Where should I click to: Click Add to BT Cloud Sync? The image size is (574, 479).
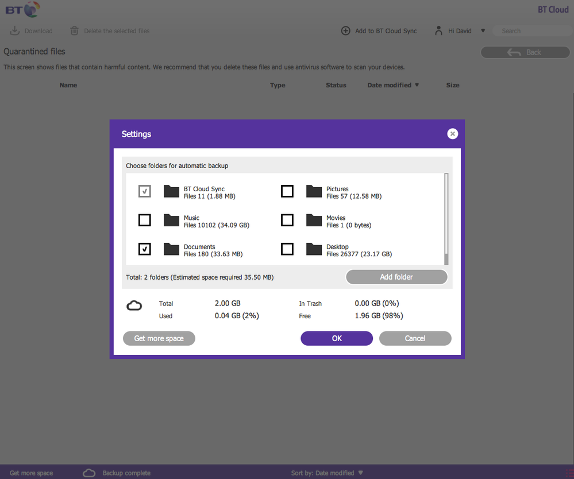click(x=386, y=31)
